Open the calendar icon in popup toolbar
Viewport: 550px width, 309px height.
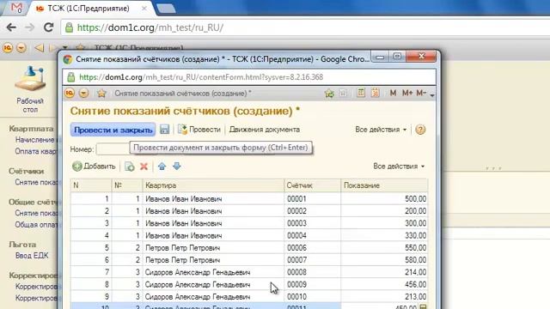coord(375,93)
